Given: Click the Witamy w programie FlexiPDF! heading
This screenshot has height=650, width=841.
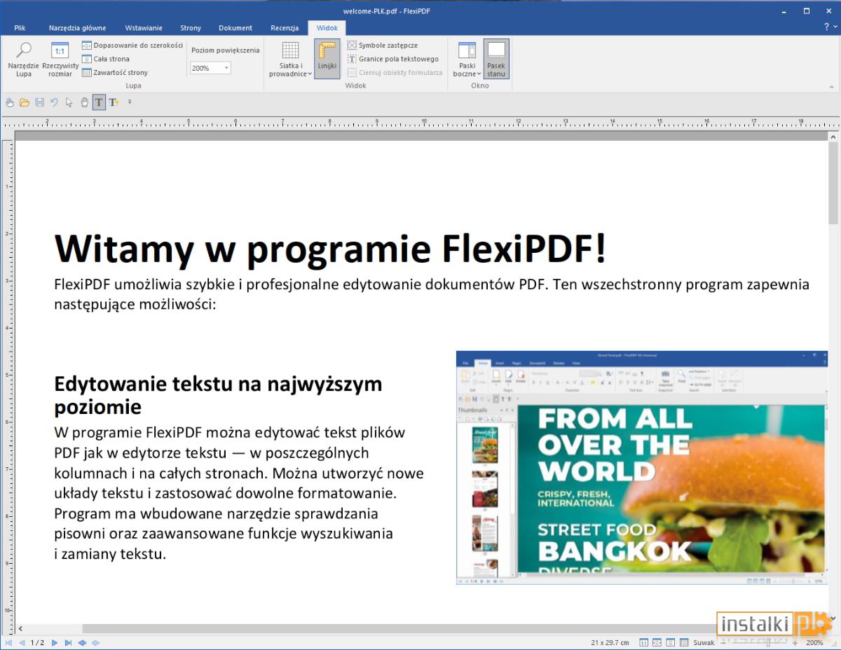Looking at the screenshot, I should [x=329, y=249].
